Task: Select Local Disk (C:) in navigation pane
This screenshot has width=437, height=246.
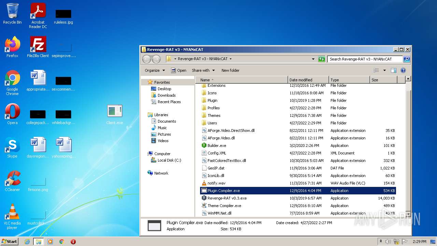Action: coord(169,160)
